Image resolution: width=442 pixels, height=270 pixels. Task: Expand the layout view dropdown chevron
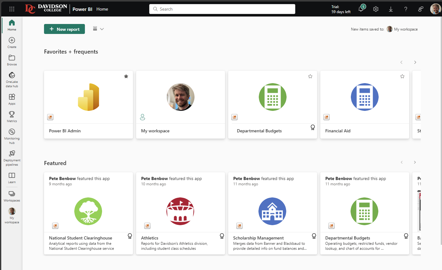[102, 29]
